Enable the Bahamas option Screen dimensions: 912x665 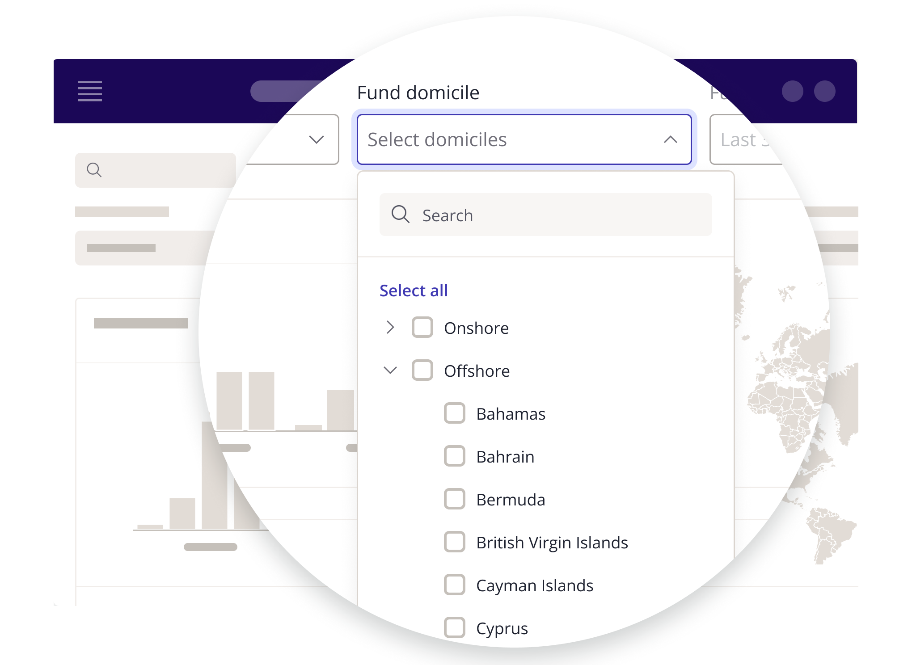pyautogui.click(x=454, y=413)
